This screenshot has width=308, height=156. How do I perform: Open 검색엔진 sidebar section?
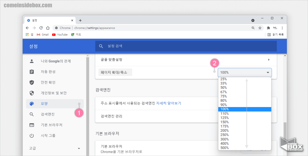55,114
